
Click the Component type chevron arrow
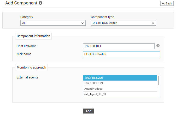point(153,23)
